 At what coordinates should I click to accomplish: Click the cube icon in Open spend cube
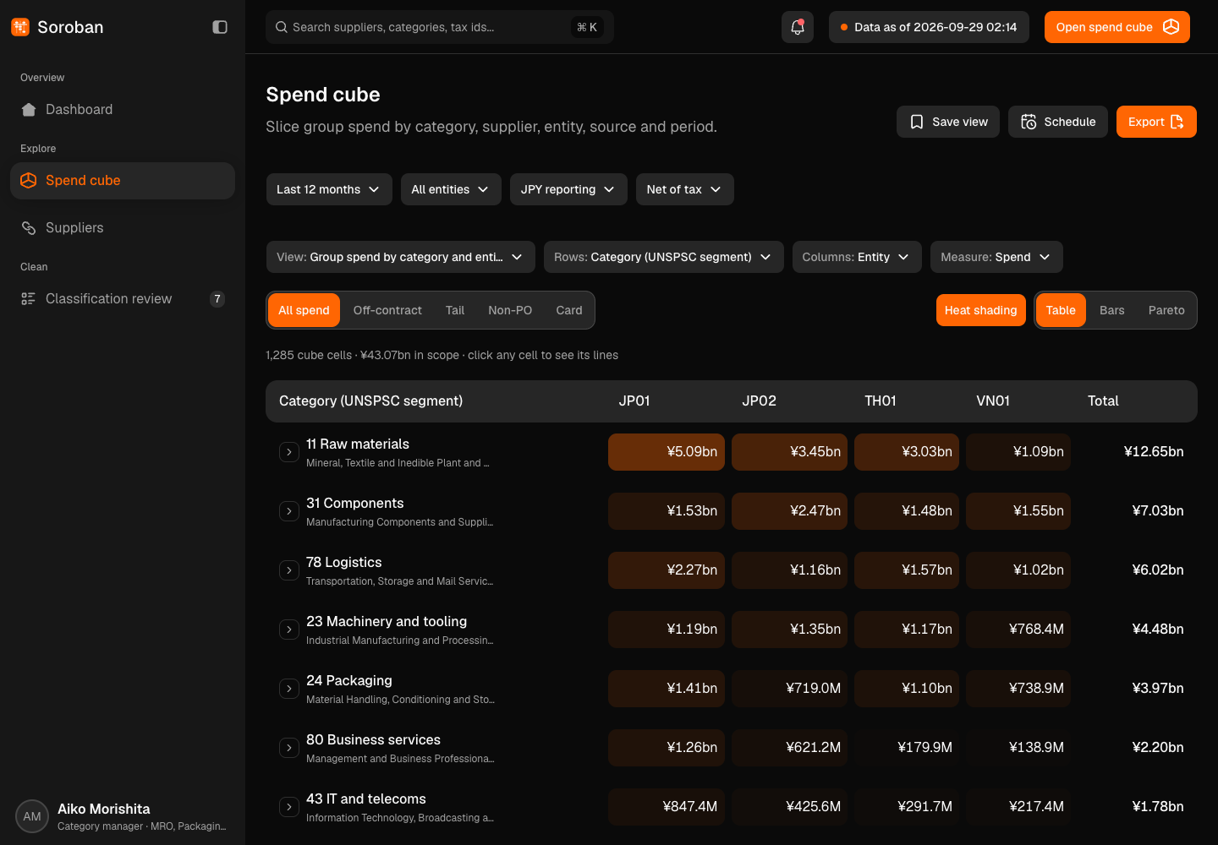[x=1171, y=27]
